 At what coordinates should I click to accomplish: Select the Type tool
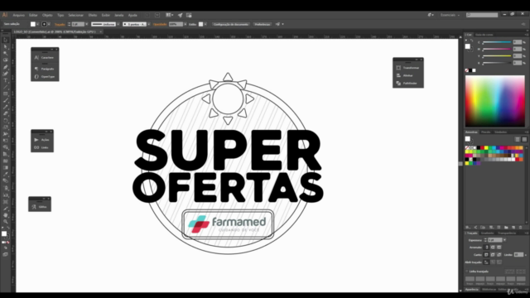[x=6, y=80]
